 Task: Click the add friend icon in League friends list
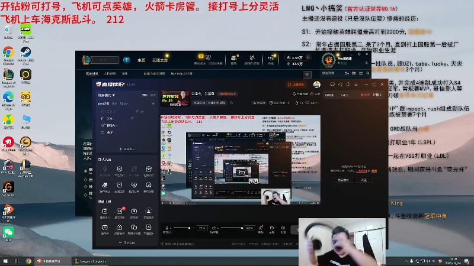(x=347, y=73)
